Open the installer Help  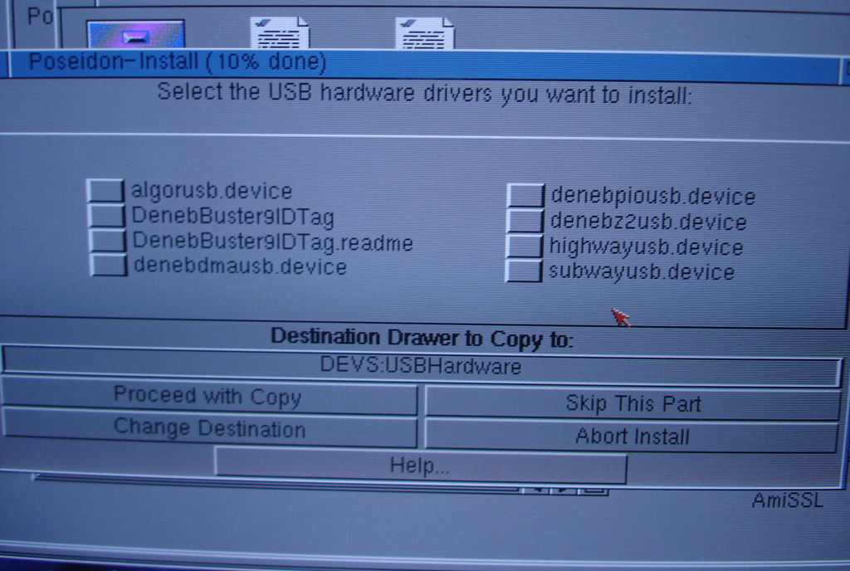click(421, 466)
